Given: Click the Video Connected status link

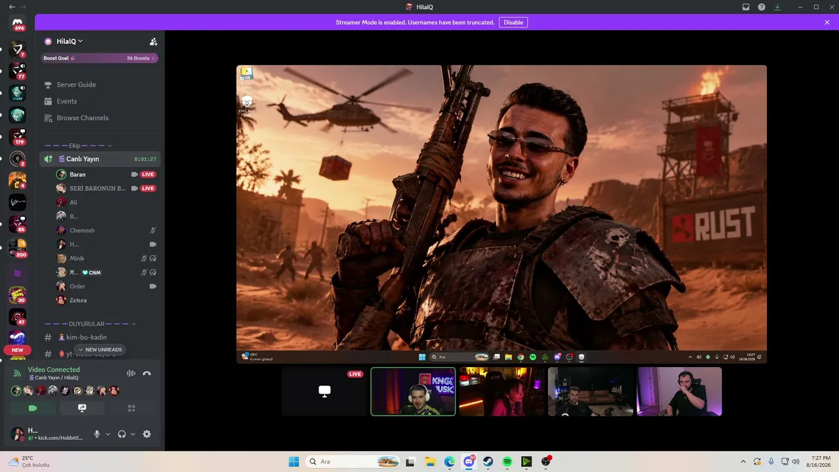Looking at the screenshot, I should (54, 370).
